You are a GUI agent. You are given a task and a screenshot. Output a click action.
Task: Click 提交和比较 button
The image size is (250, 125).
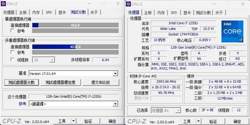pyautogui.click(x=101, y=82)
